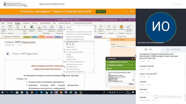Screen dimensions: 186x104
Task: Open the taskbar notification center icon
Action: (133, 92)
